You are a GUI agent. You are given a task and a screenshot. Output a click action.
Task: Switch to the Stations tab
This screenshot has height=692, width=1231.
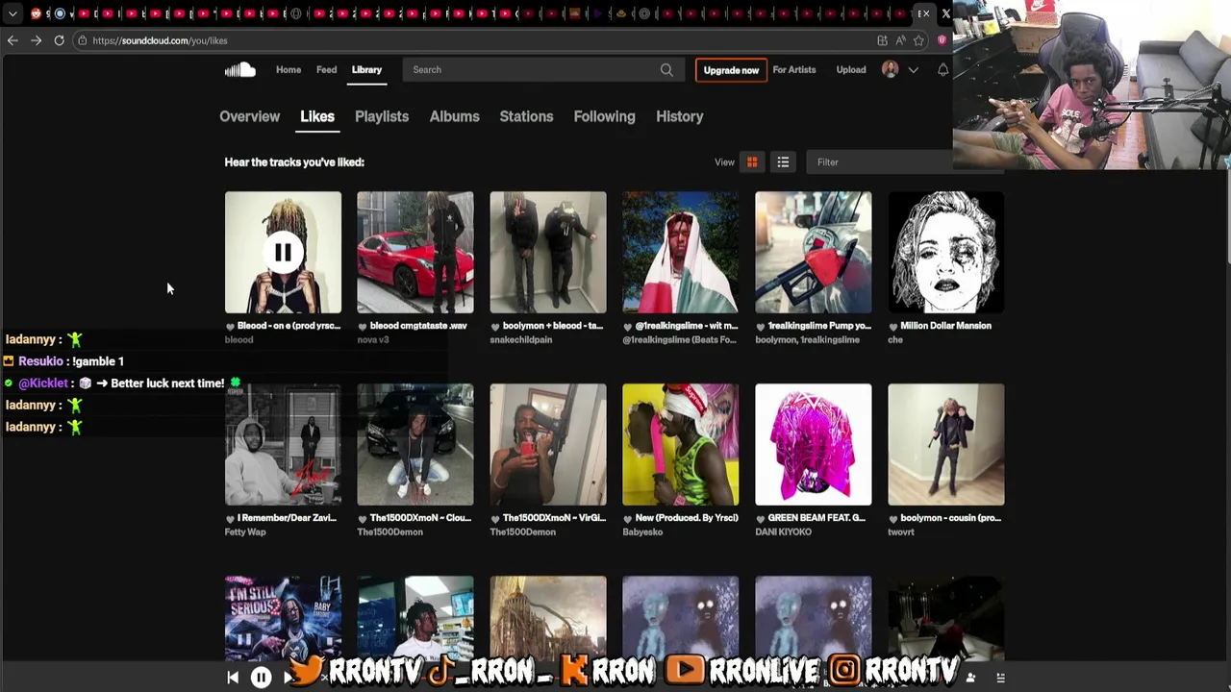coord(526,116)
